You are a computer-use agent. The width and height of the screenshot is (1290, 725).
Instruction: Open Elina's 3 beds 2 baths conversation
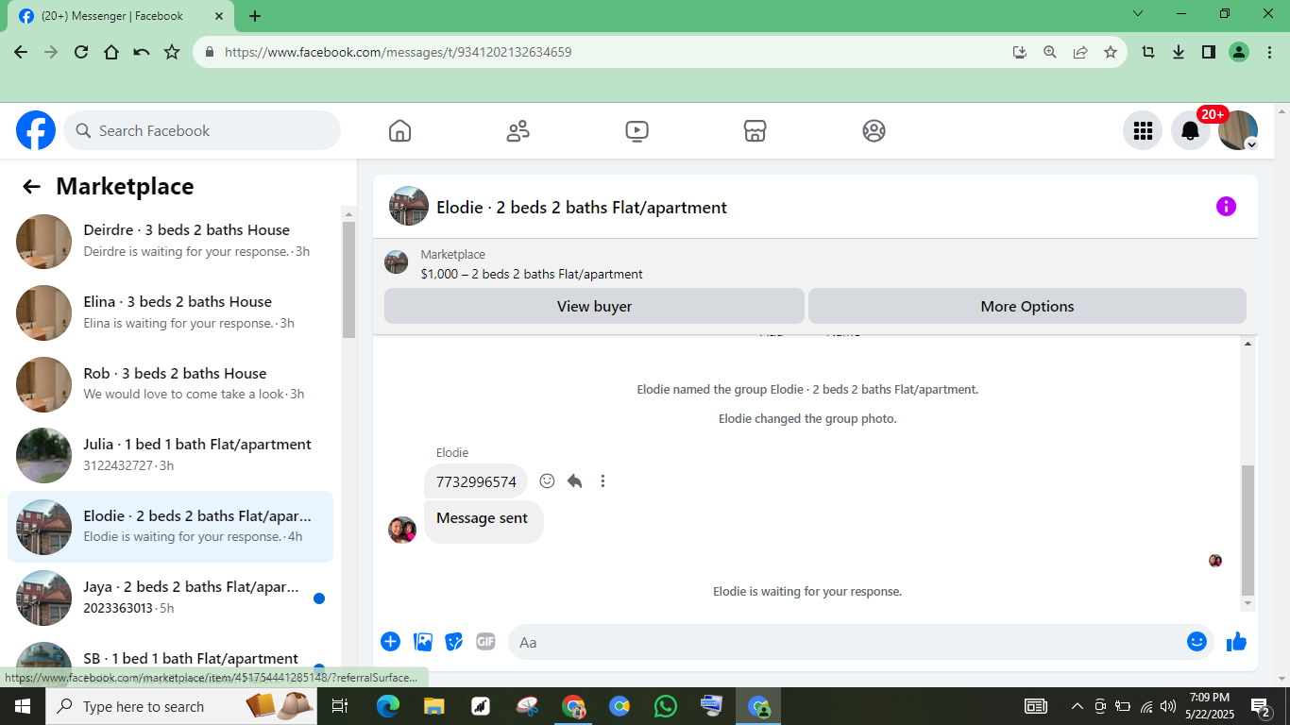pyautogui.click(x=170, y=312)
